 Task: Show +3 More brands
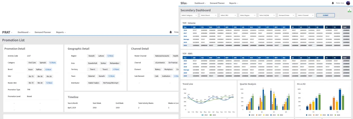pos(48,69)
